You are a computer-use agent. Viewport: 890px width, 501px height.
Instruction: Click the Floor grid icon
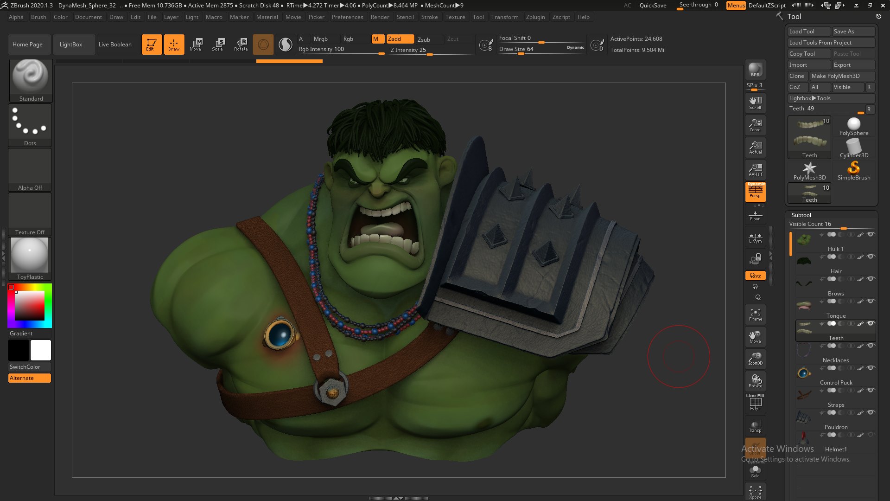755,216
